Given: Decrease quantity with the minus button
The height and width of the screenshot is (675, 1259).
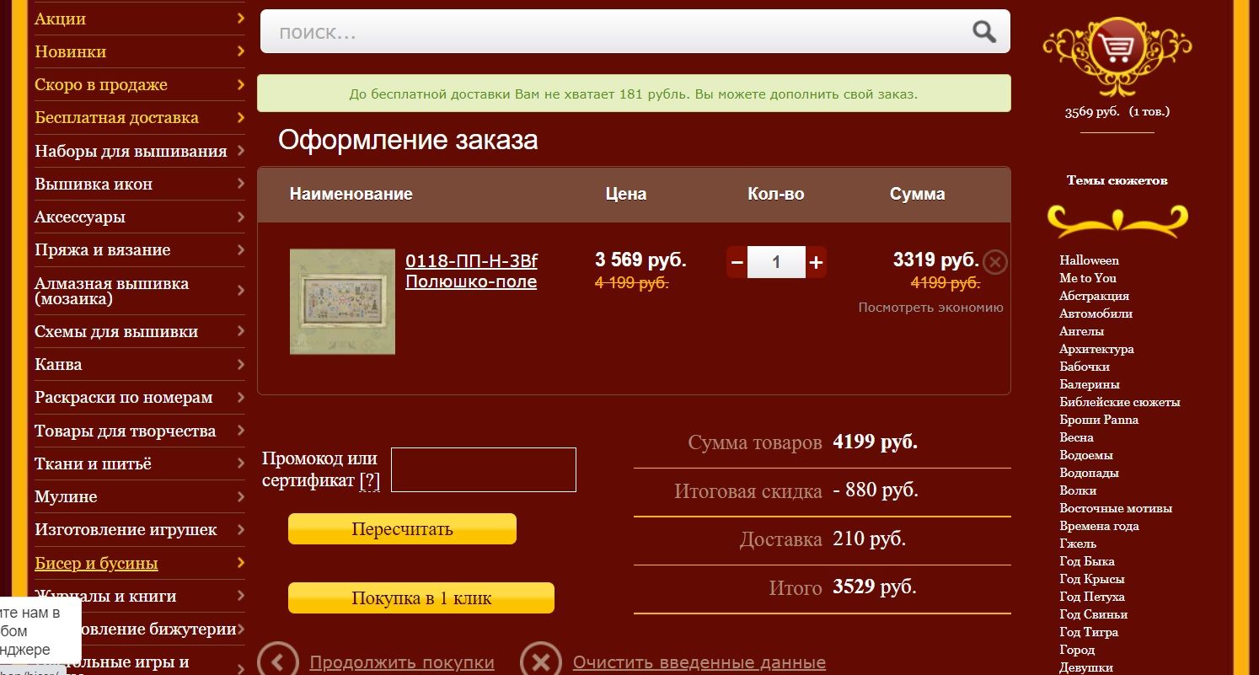Looking at the screenshot, I should tap(737, 262).
